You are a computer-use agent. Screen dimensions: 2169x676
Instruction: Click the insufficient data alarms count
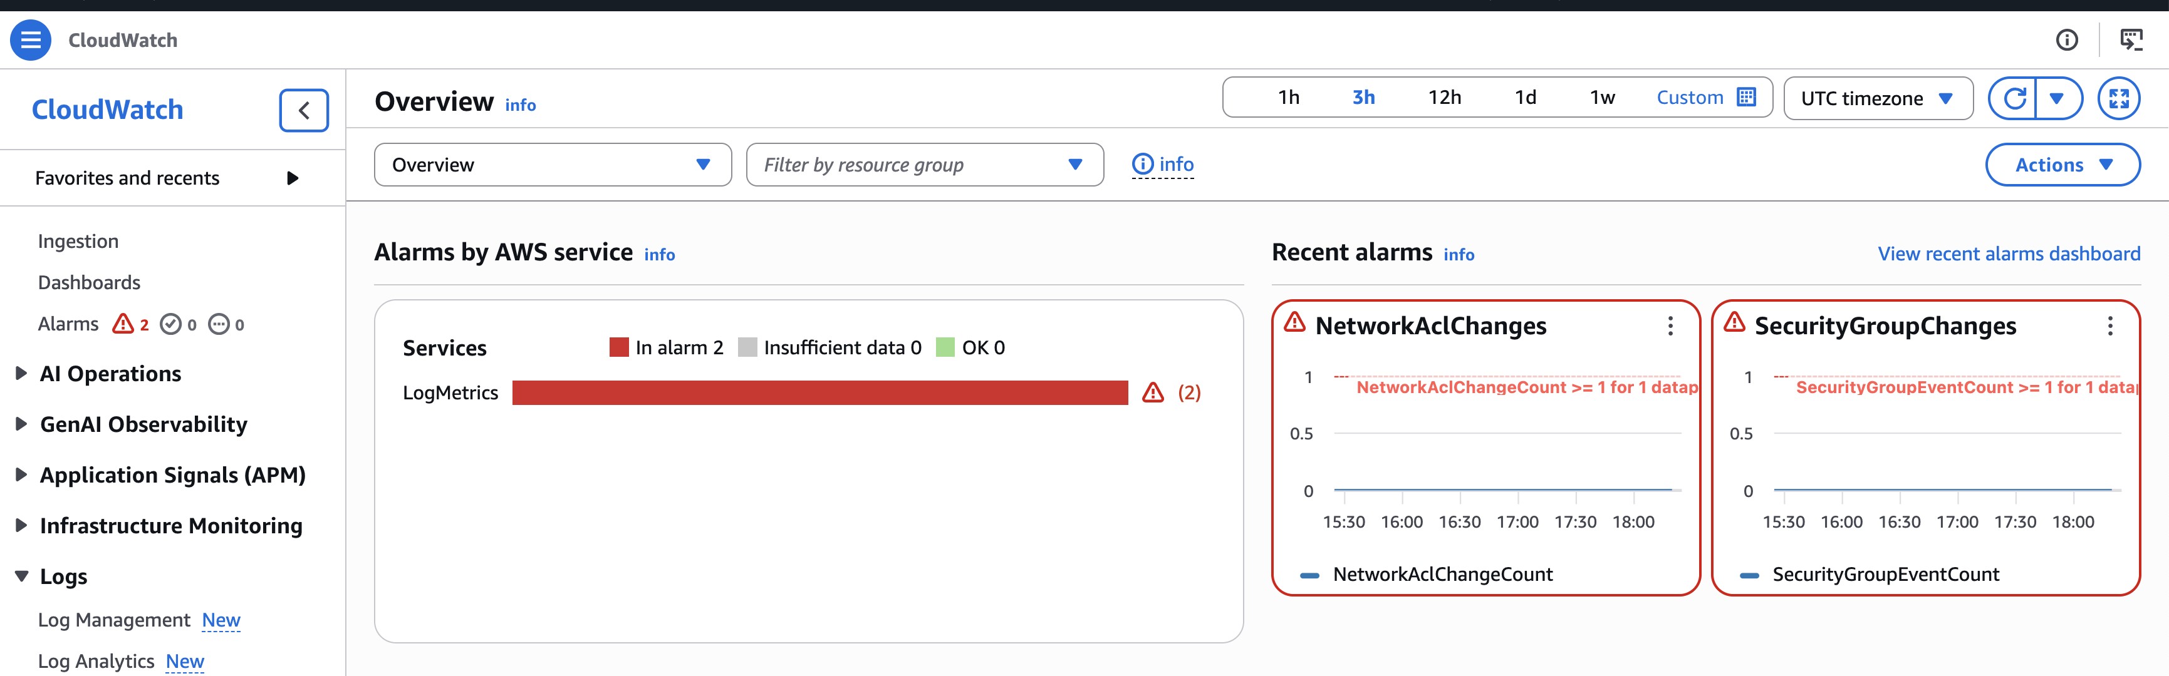pos(226,325)
